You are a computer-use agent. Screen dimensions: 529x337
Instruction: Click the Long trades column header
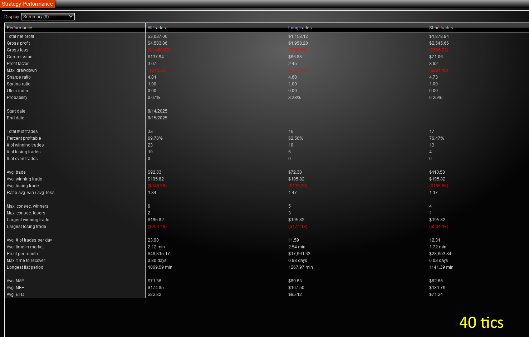[x=300, y=28]
